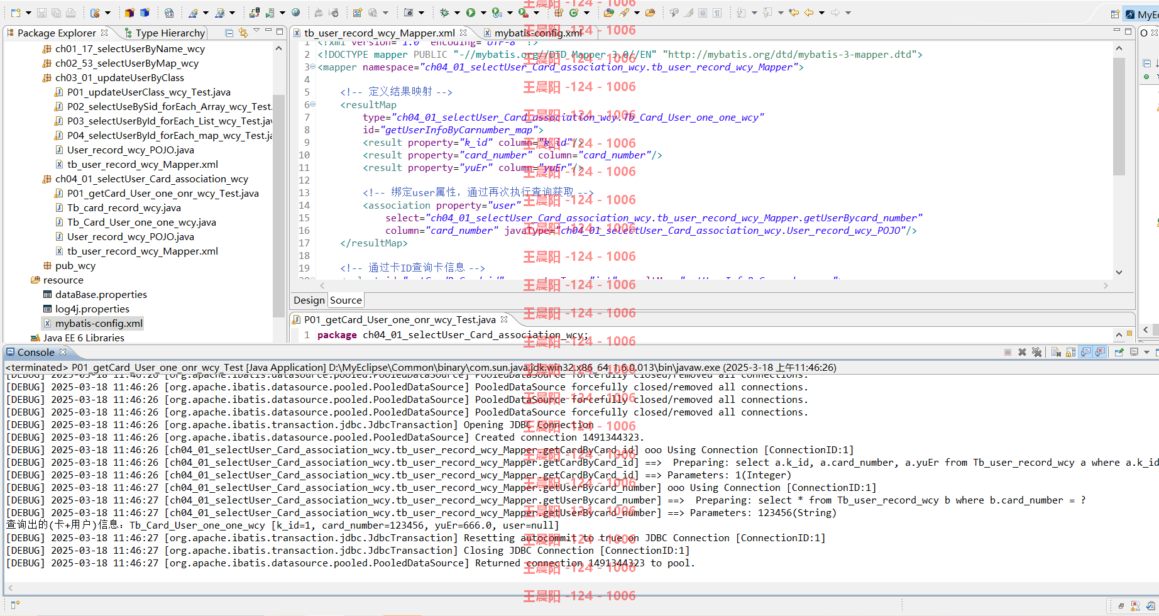This screenshot has height=616, width=1159.
Task: Close the Console view tab
Action: pyautogui.click(x=63, y=352)
